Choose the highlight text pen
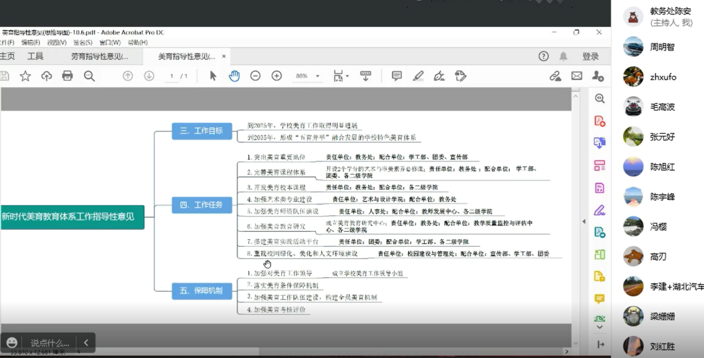The image size is (704, 358). 418,76
